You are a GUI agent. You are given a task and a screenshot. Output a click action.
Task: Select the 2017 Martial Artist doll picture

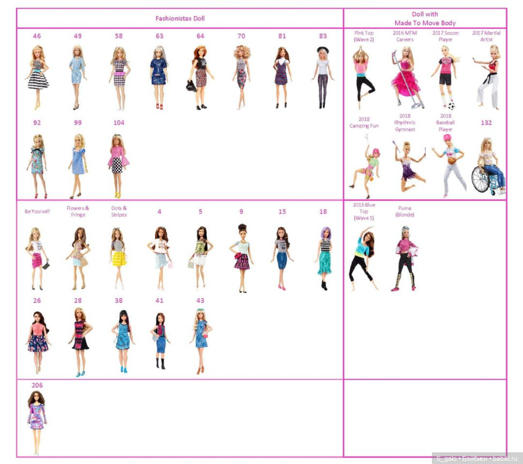[487, 76]
